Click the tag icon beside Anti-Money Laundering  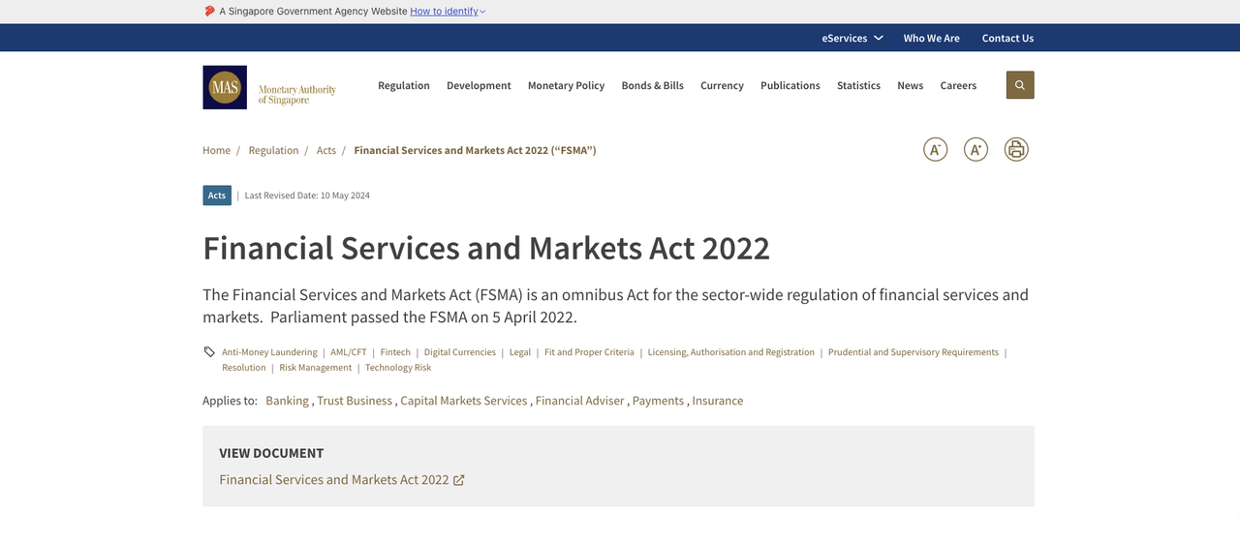point(209,352)
